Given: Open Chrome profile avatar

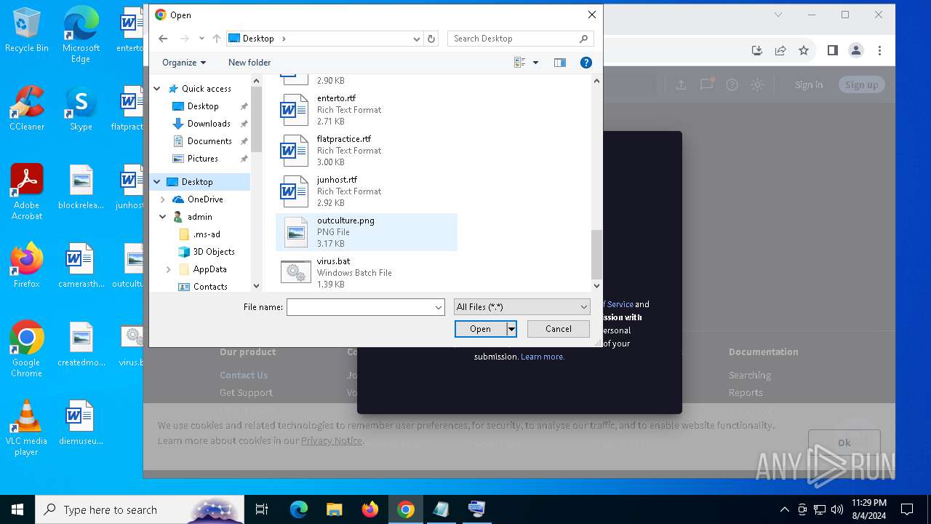Looking at the screenshot, I should coord(856,50).
